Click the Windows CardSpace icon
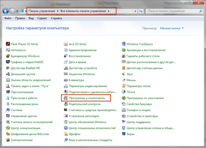Viewport: 206px width, 148px height. tap(124, 44)
